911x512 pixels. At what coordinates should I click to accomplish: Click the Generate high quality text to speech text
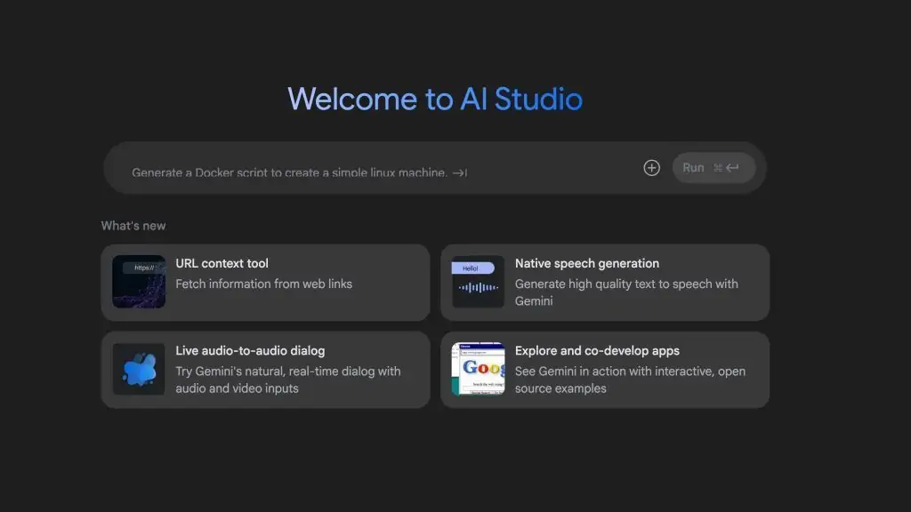(x=627, y=283)
